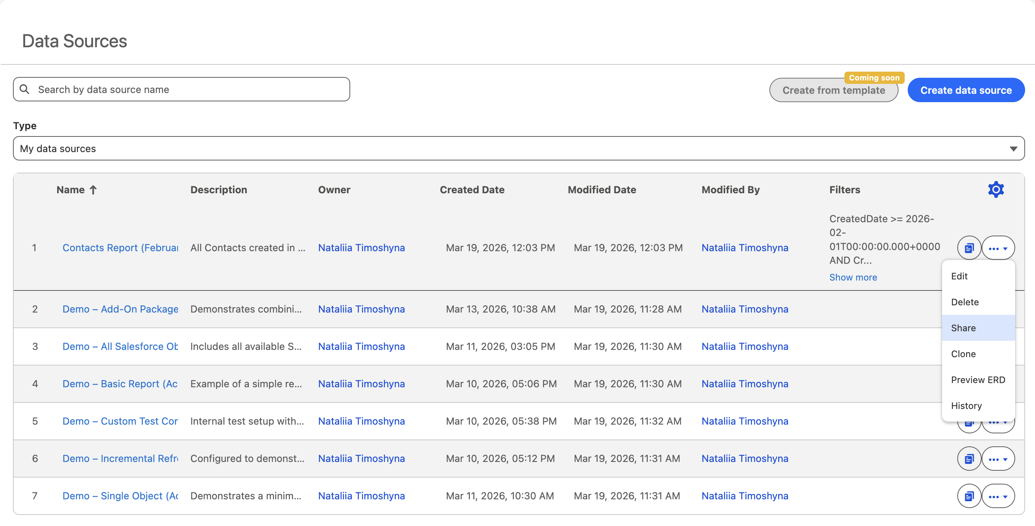The height and width of the screenshot is (526, 1035).
Task: Open the more actions menu for row 6
Action: point(998,459)
